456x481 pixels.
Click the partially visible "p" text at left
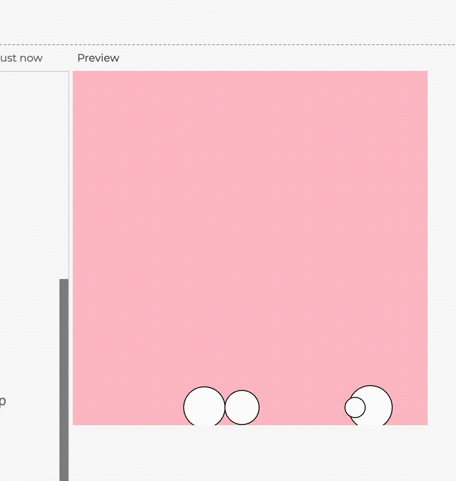(x=3, y=401)
